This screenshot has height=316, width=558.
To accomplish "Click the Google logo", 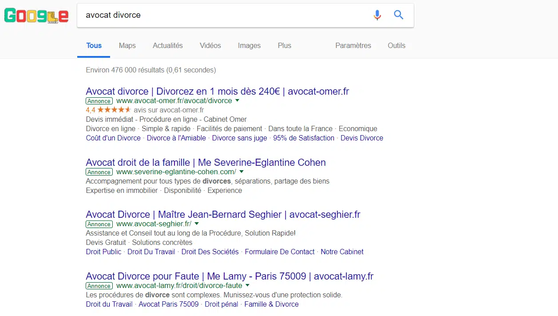I will 36,16.
